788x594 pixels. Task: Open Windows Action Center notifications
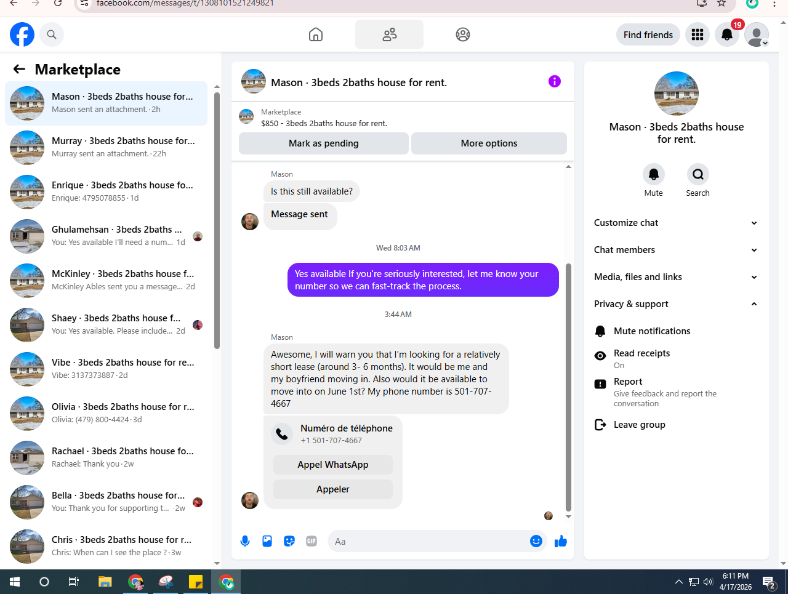pos(768,582)
